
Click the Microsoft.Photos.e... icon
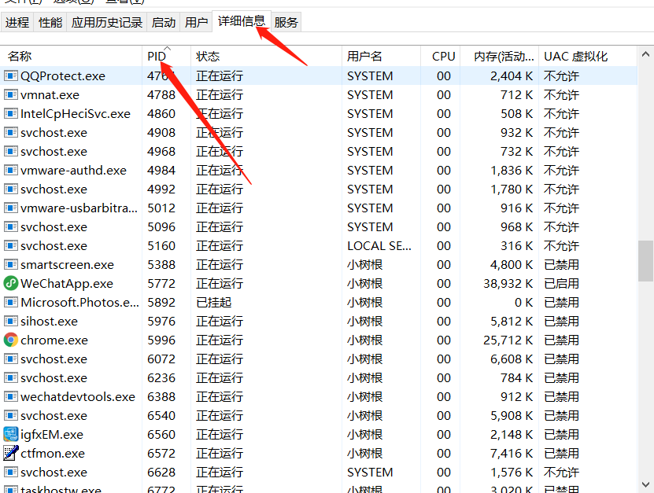[x=11, y=302]
